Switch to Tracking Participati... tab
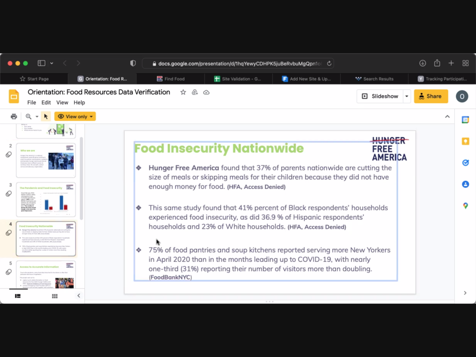 tap(442, 79)
